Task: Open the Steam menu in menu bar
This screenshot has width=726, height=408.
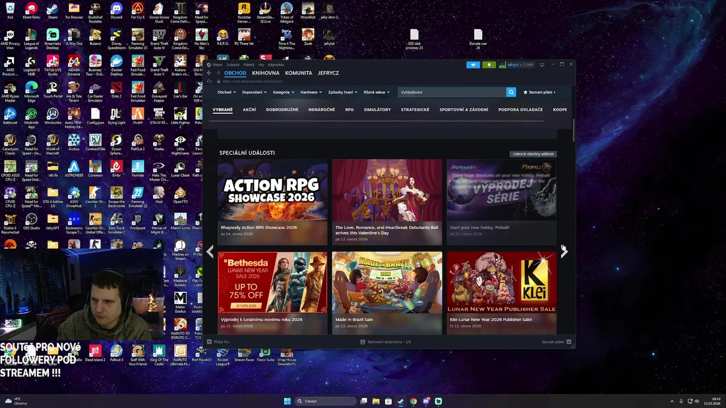Action: (x=217, y=65)
